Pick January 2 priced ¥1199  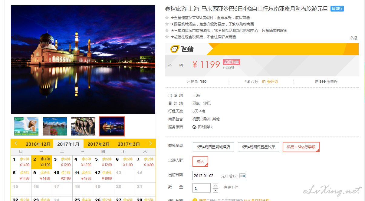click(x=42, y=162)
